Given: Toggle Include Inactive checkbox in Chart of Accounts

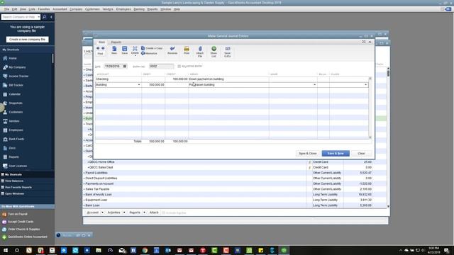Looking at the screenshot, I should coord(164,212).
